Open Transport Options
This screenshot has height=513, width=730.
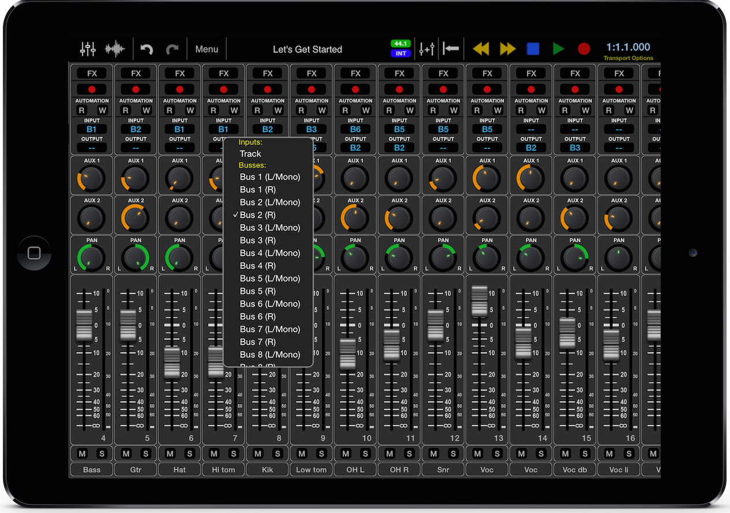[628, 58]
